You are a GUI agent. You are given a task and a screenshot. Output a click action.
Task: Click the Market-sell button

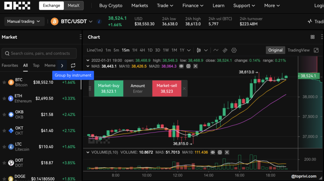(167, 88)
